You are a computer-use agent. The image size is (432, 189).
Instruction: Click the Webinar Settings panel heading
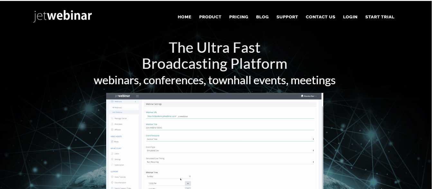[x=154, y=104]
